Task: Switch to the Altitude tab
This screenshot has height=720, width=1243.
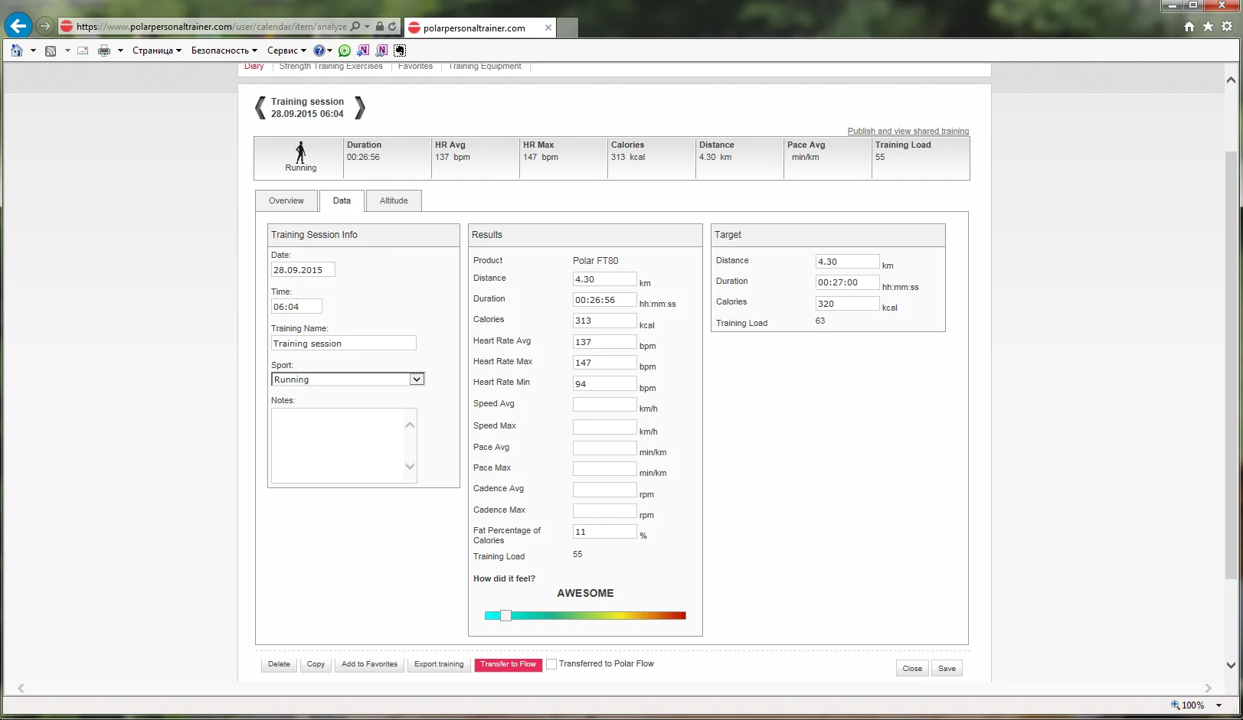Action: coord(394,200)
